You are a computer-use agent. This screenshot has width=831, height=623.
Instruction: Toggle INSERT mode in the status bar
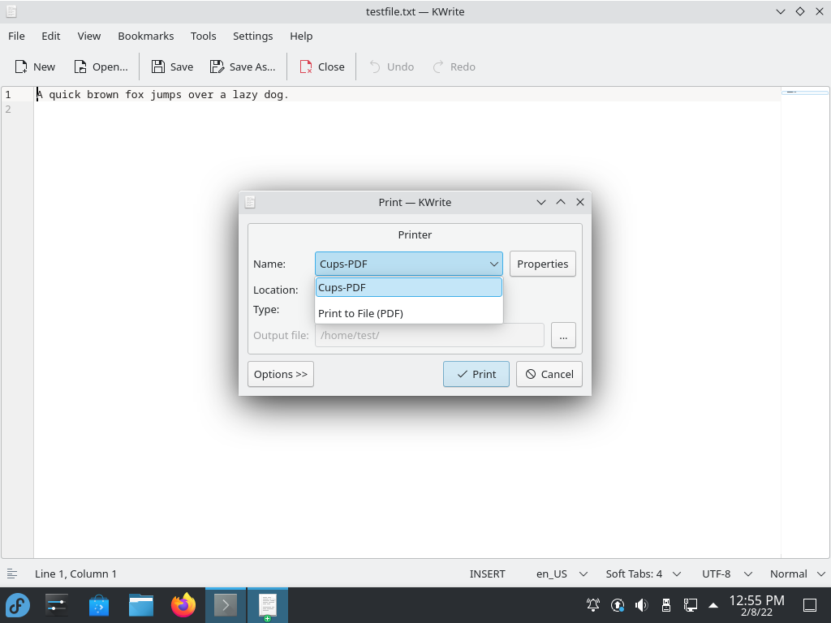click(x=487, y=574)
